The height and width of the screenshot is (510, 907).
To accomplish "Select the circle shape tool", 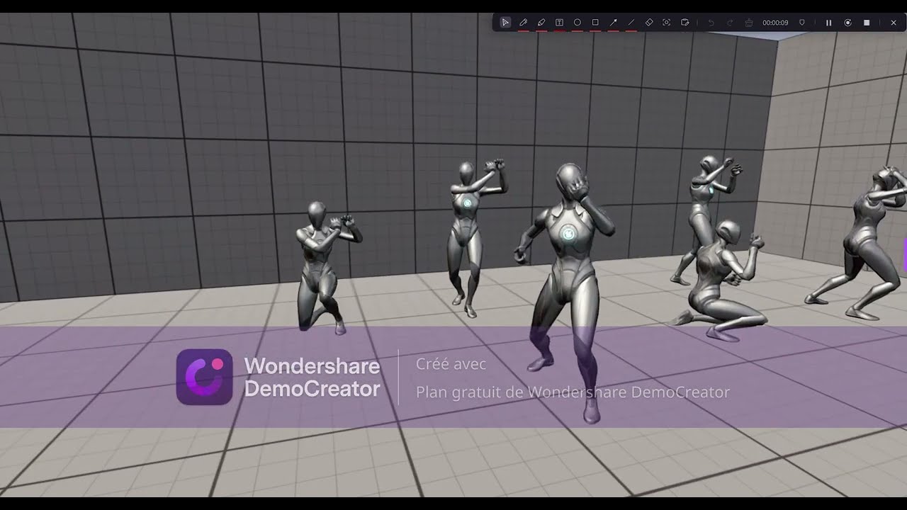I will pos(578,23).
